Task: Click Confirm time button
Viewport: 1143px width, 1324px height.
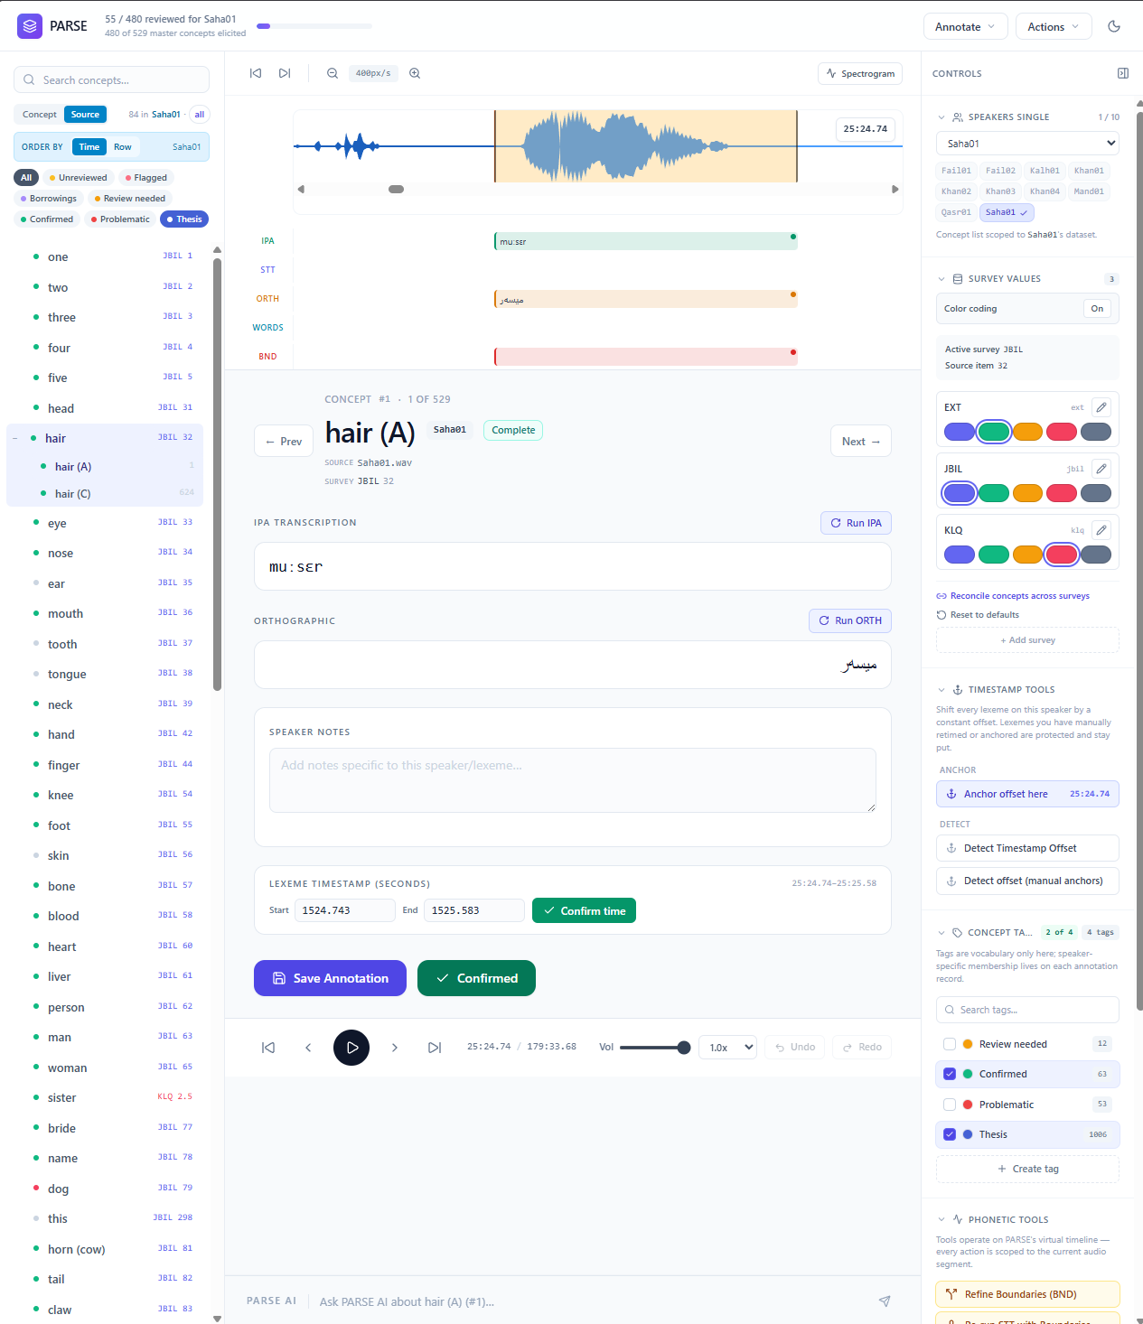Action: (x=584, y=910)
